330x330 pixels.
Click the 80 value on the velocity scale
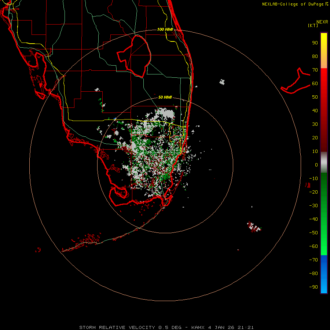pos(315,56)
